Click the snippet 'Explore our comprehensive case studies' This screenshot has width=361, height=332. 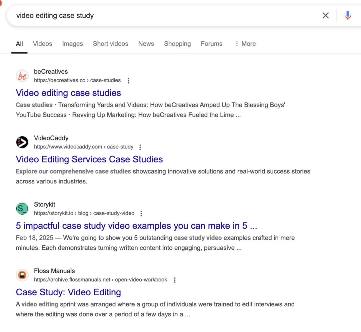coord(73,171)
